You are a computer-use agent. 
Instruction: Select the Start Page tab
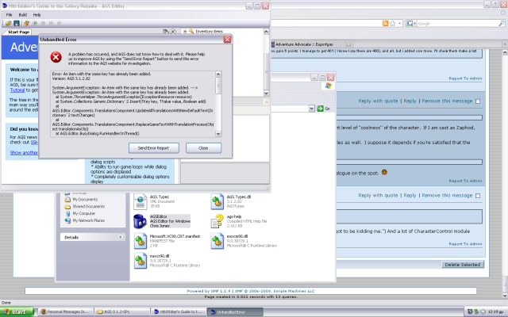coord(17,32)
